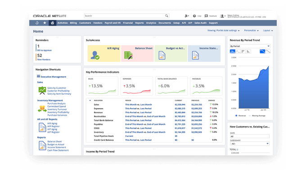Image resolution: width=306 pixels, height=175 pixels.
Task: Switch revenue chart to column view
Action: coord(248,52)
